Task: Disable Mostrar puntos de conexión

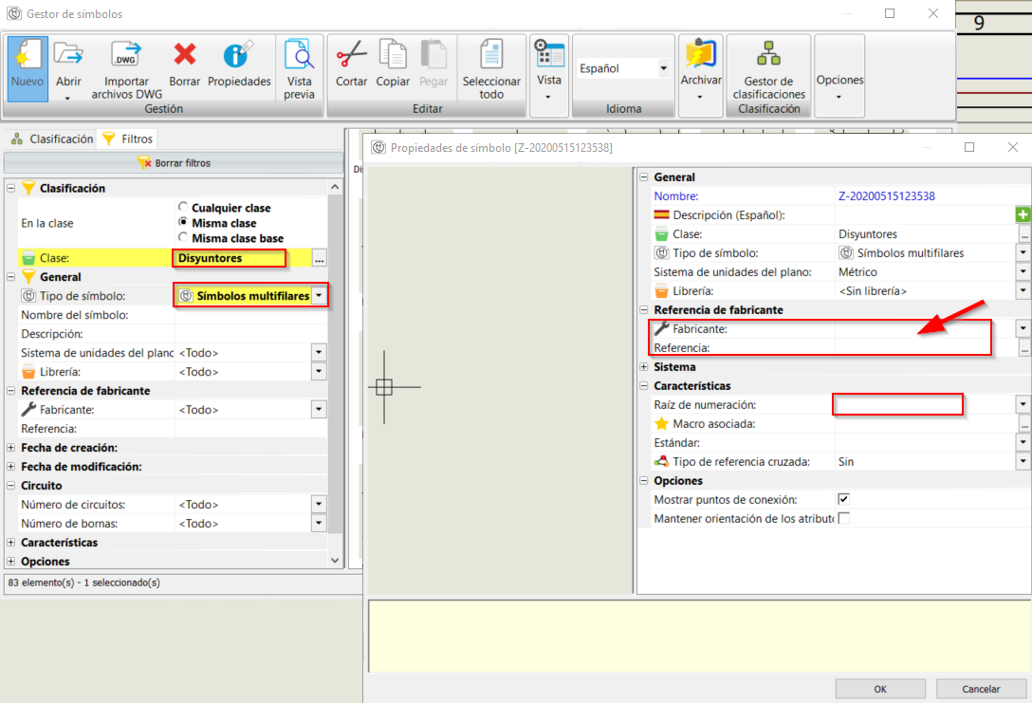Action: tap(843, 500)
